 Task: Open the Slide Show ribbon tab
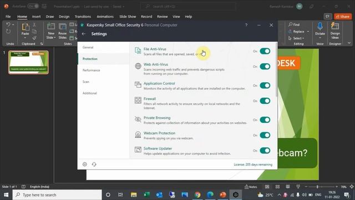(x=128, y=17)
